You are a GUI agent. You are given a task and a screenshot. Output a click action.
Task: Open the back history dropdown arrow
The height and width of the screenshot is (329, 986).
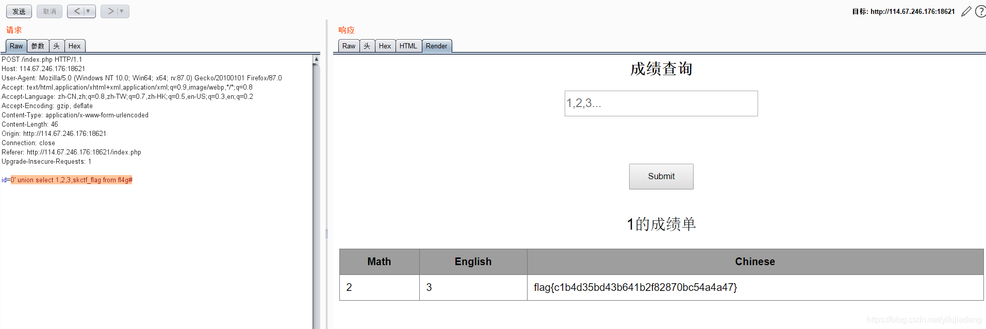click(89, 11)
